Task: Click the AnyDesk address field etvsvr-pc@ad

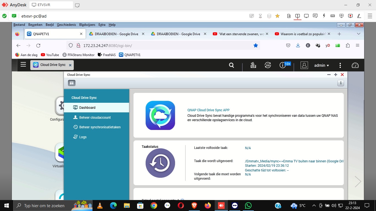Action: (x=34, y=16)
